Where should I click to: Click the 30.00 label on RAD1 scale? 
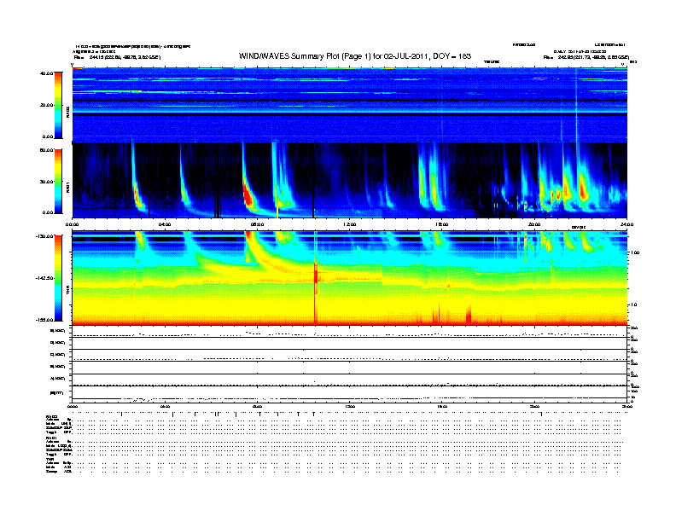pyautogui.click(x=46, y=182)
